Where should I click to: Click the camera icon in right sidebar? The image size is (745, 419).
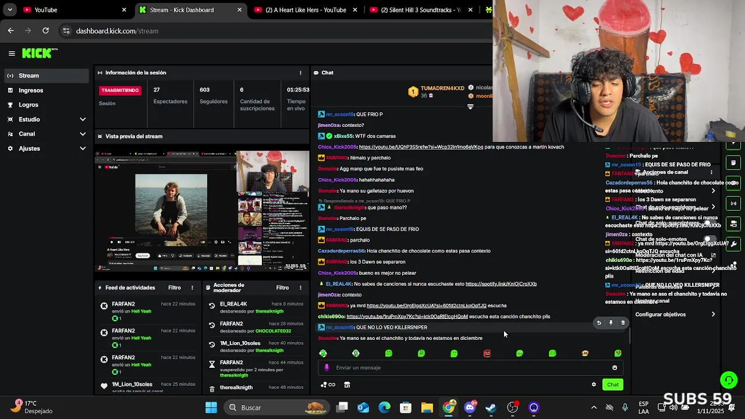733,223
